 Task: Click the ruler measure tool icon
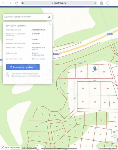[3, 147]
